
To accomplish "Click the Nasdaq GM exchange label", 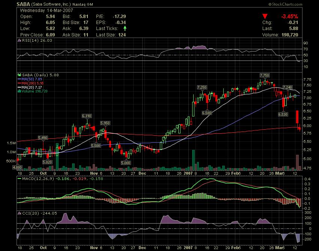I will click(83, 4).
